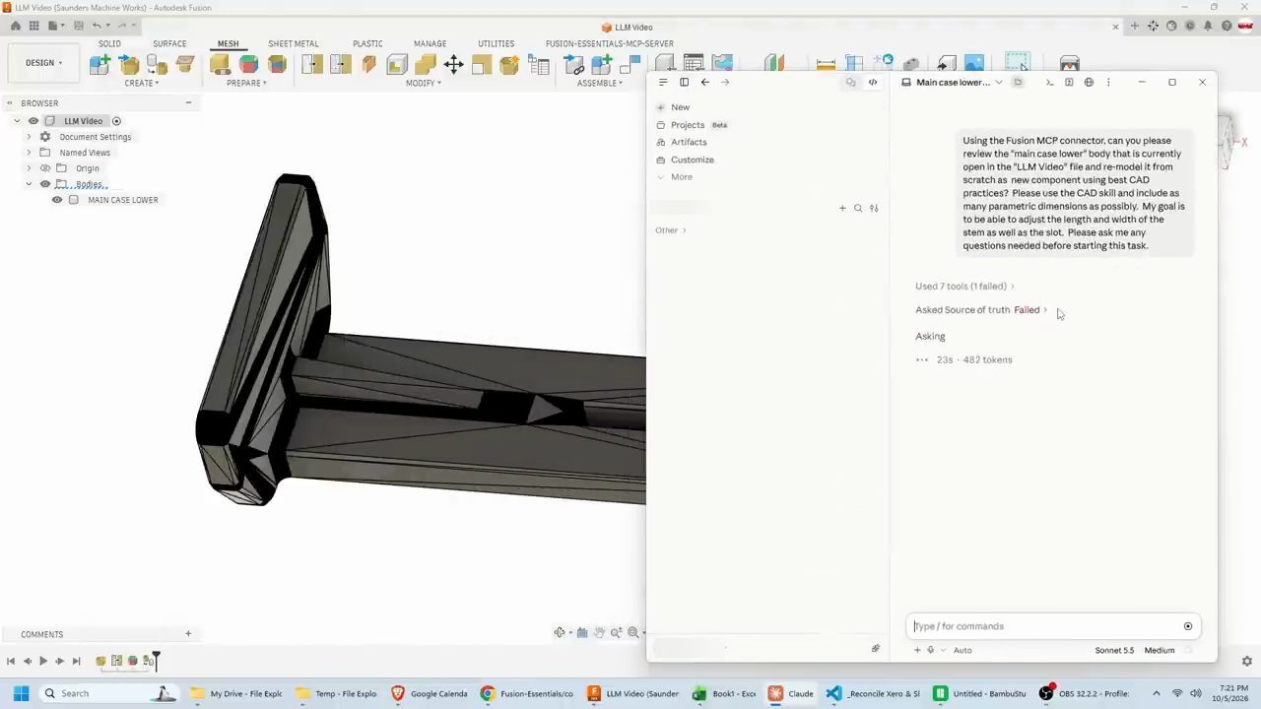The image size is (1261, 709).
Task: Open the UTILITIES tab
Action: [x=496, y=43]
